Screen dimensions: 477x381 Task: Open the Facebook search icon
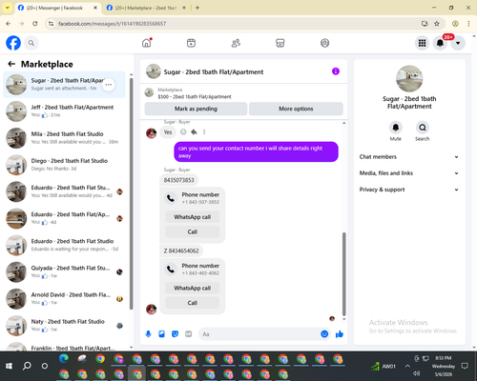[x=31, y=43]
